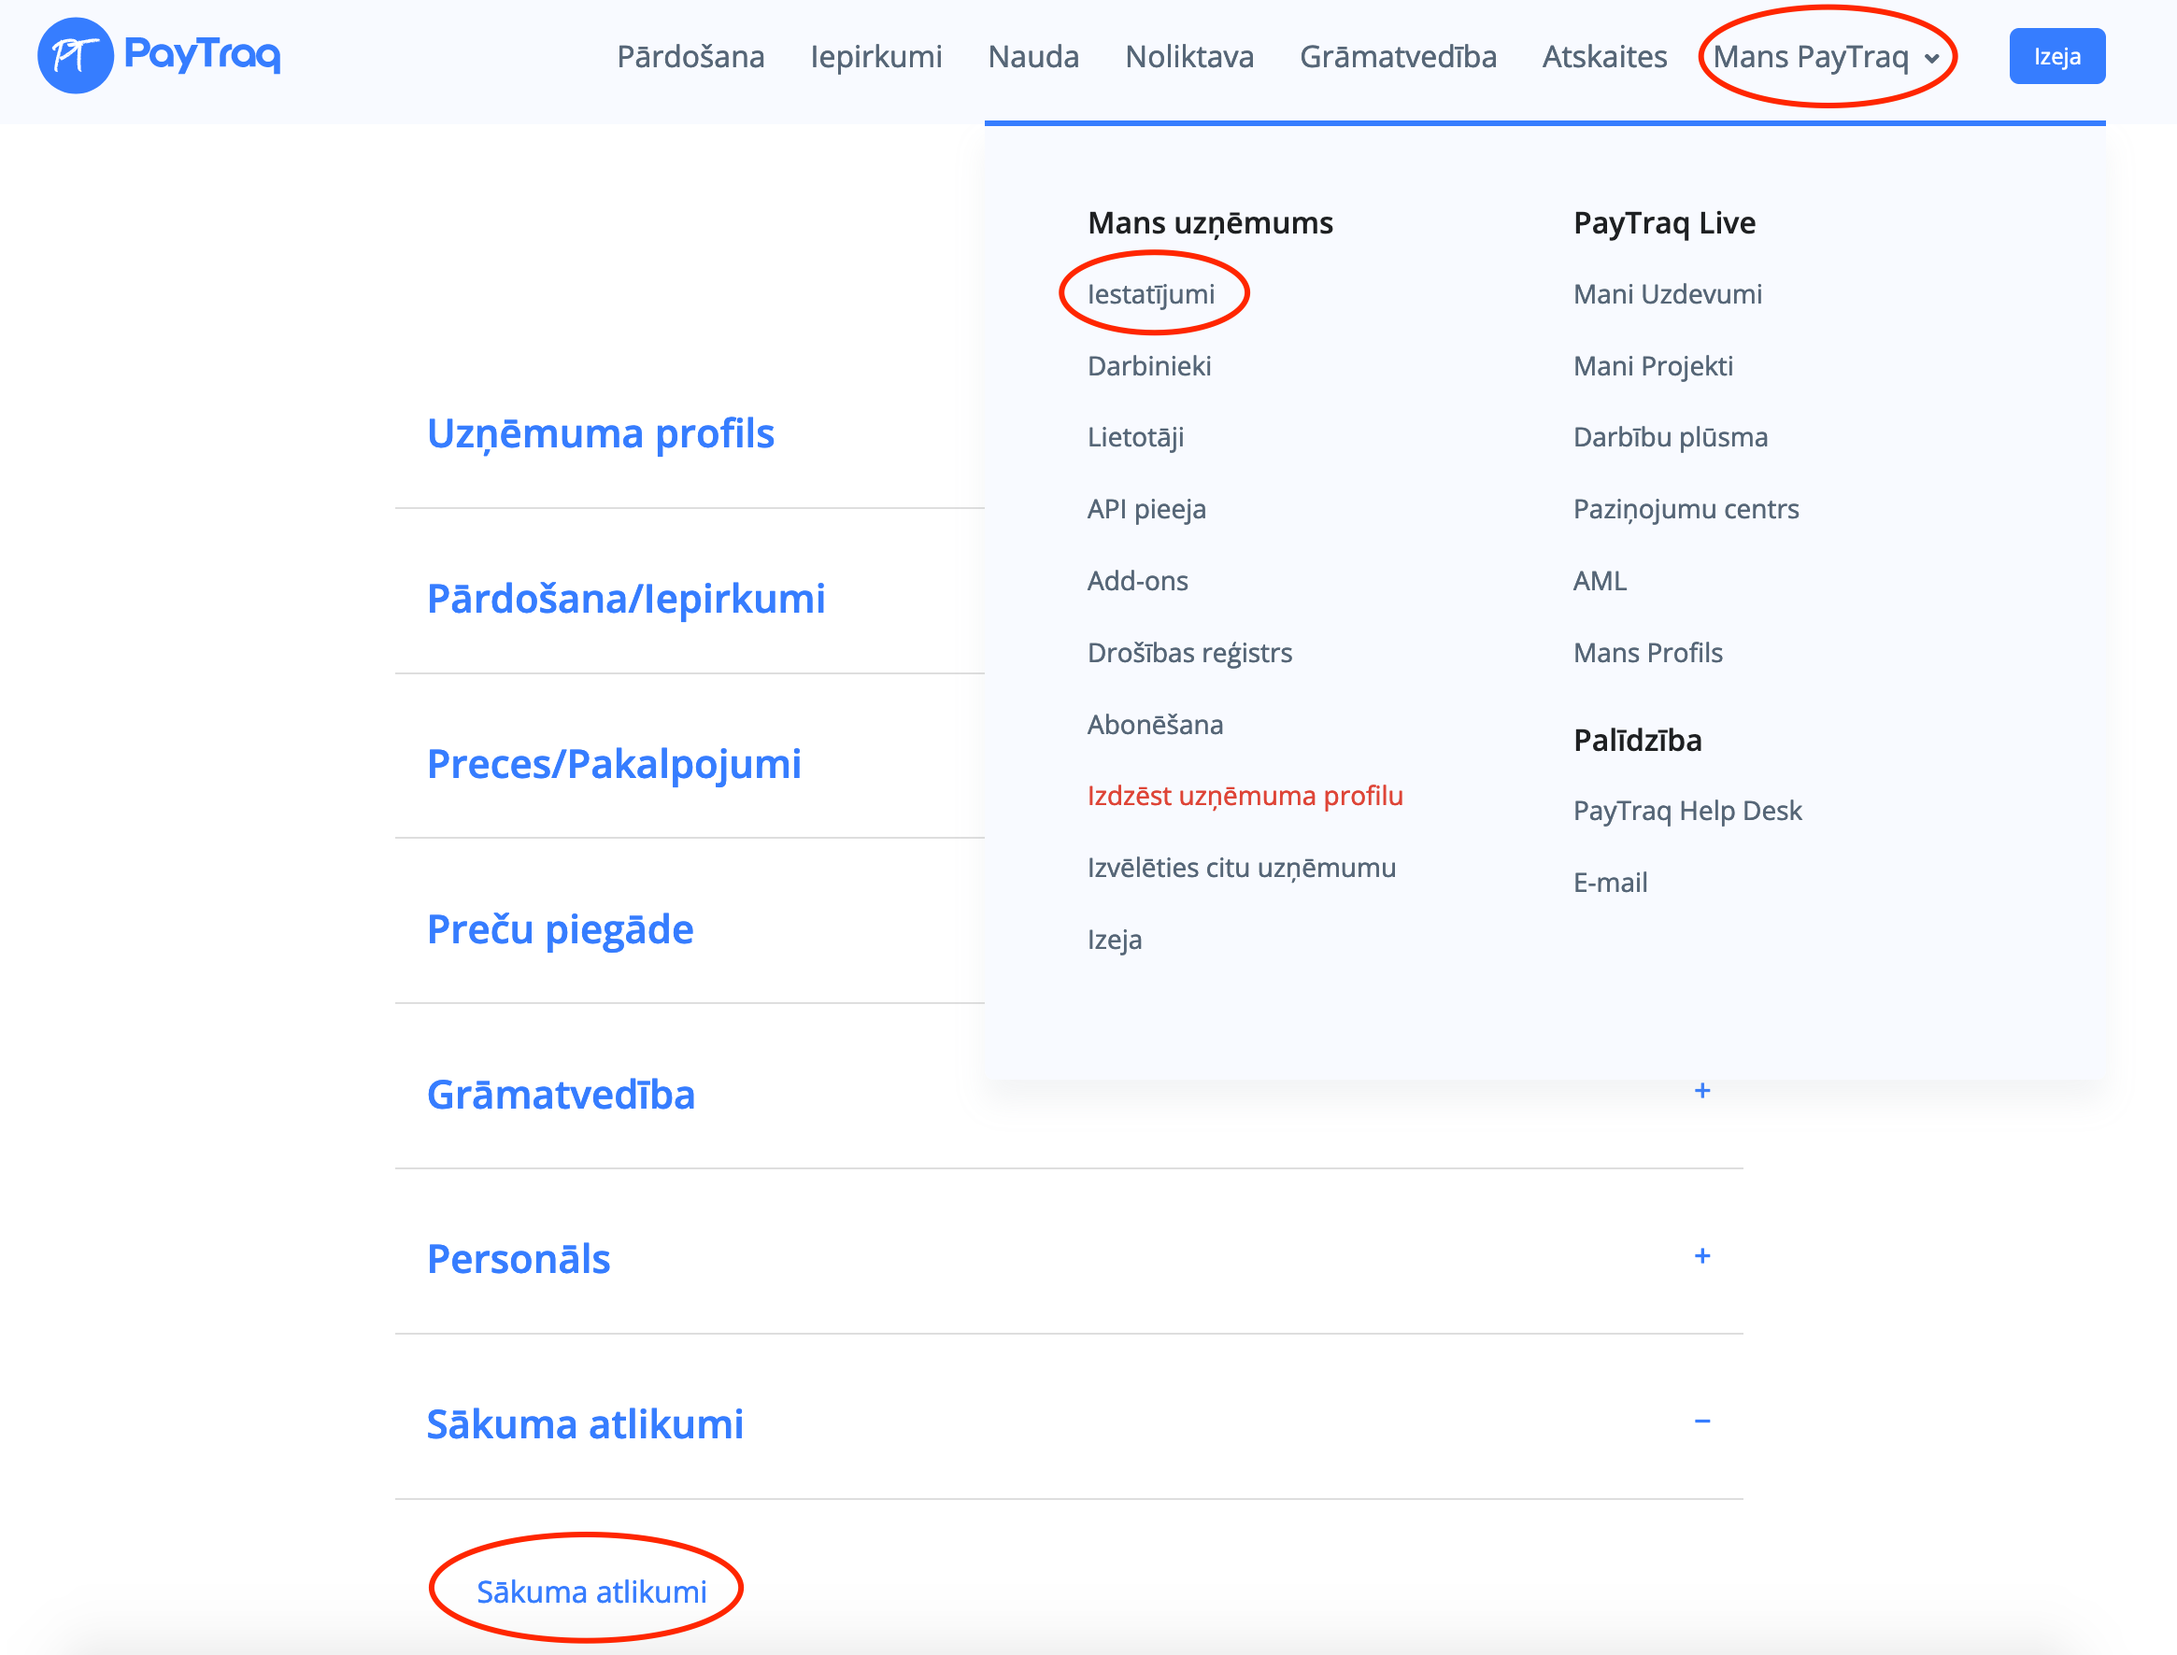Expand the Personāls section plus icon

coord(1701,1256)
